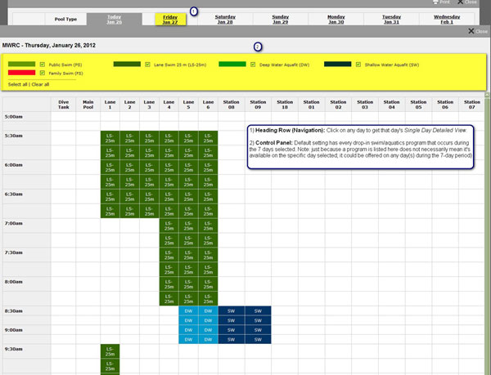Switch to Saturday Jan 28 schedule
Viewport: 491px width, 375px height.
224,19
